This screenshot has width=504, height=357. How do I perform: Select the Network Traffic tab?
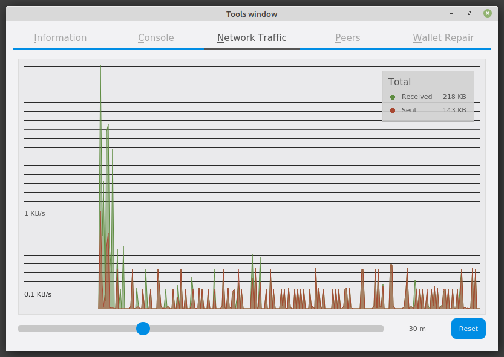(252, 38)
